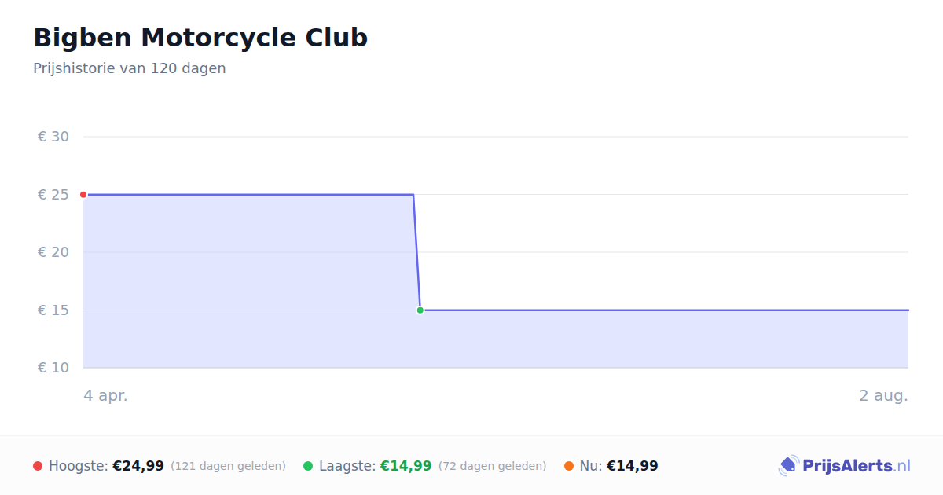Screen dimensions: 943x495
Task: Click the 72 dagen geleden note
Action: (x=493, y=466)
